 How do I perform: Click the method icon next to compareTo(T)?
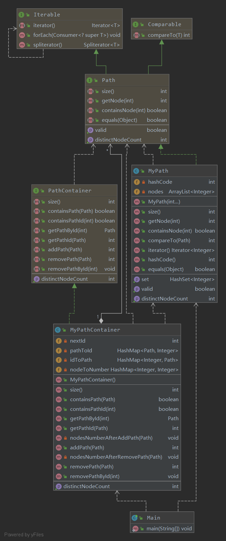pos(136,35)
